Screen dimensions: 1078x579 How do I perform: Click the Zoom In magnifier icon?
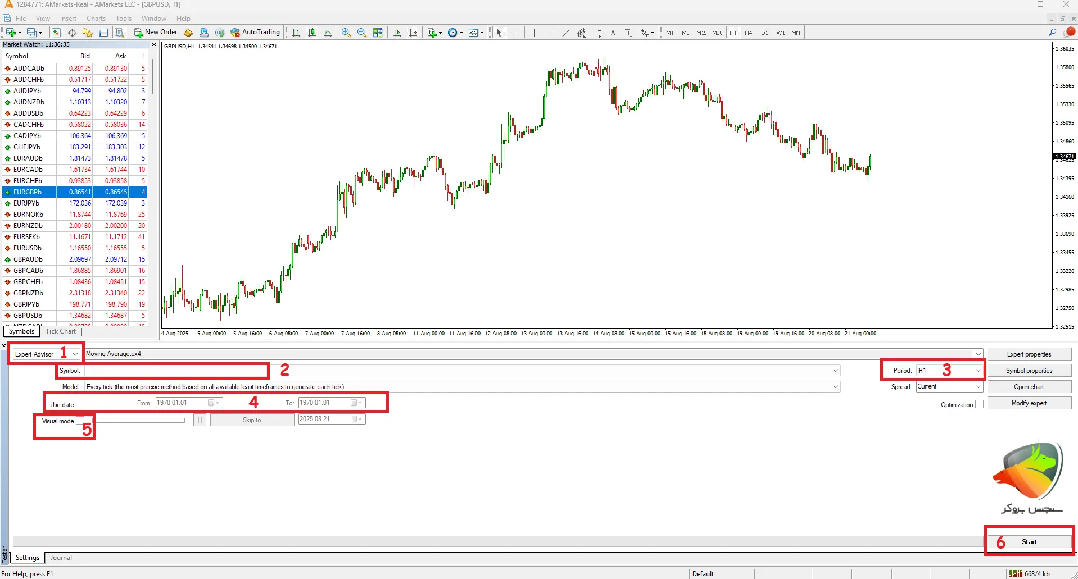pyautogui.click(x=346, y=33)
